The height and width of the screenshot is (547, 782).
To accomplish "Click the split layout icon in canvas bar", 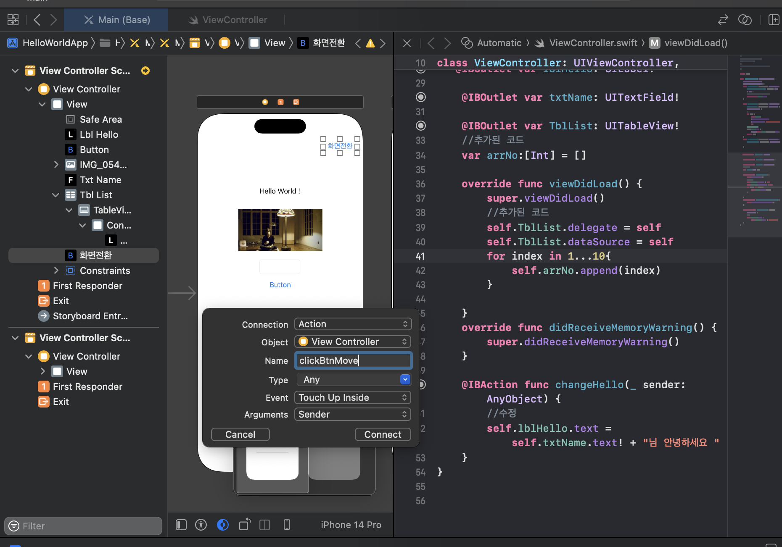I will (x=264, y=525).
